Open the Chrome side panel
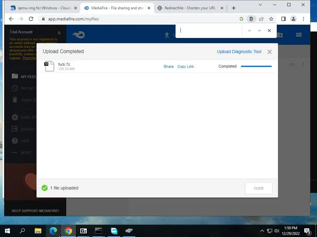Viewport: 317px width, 237px height. pos(284,19)
